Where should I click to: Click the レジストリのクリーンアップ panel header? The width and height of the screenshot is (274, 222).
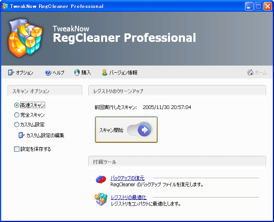click(x=177, y=91)
